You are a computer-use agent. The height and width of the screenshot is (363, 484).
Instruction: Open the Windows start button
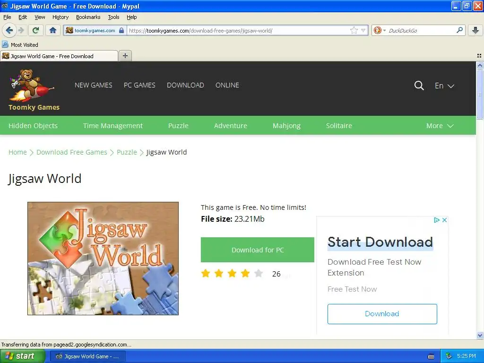click(x=23, y=356)
